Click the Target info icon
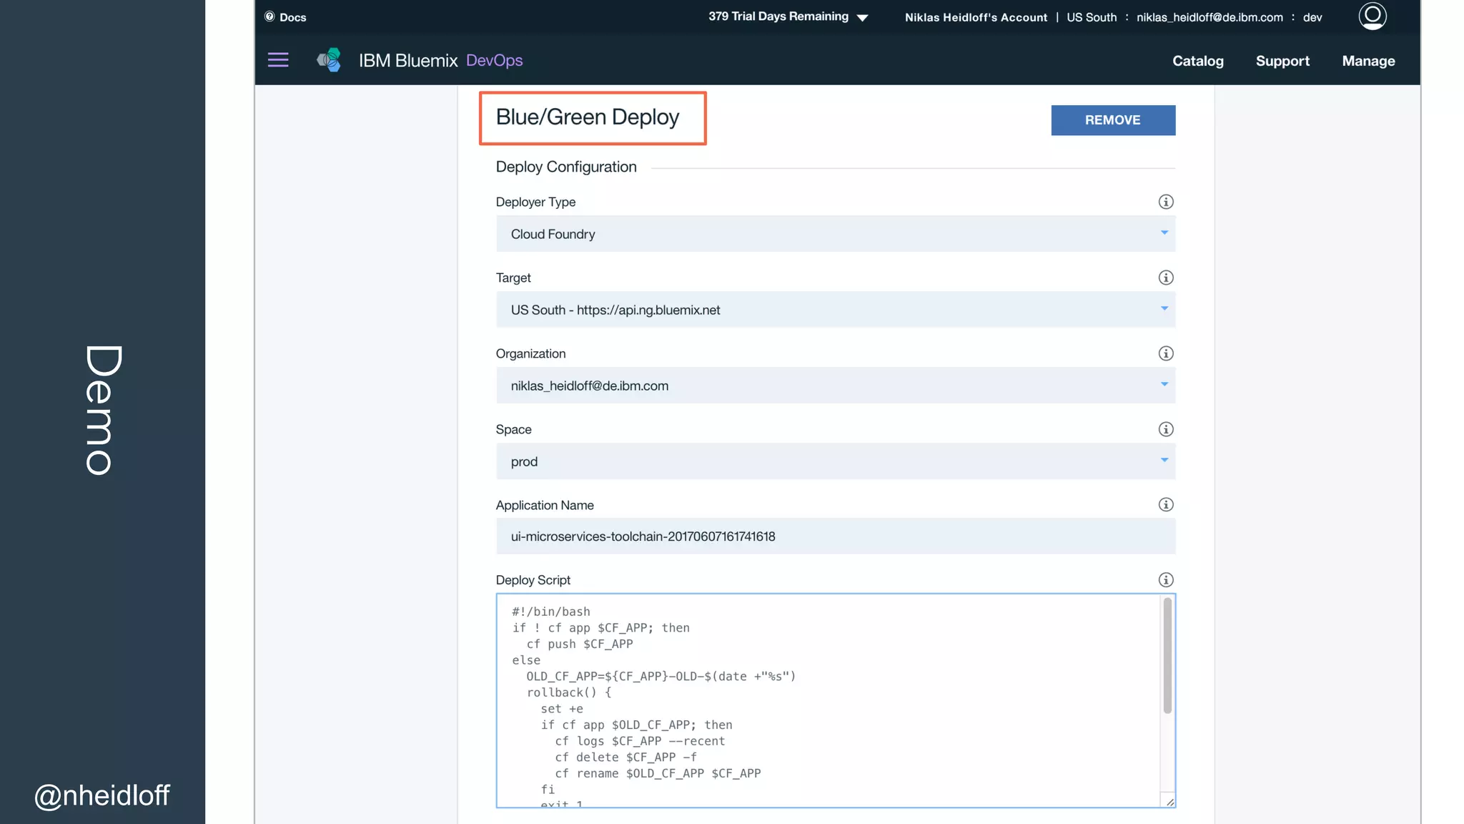1464x824 pixels. pos(1165,278)
